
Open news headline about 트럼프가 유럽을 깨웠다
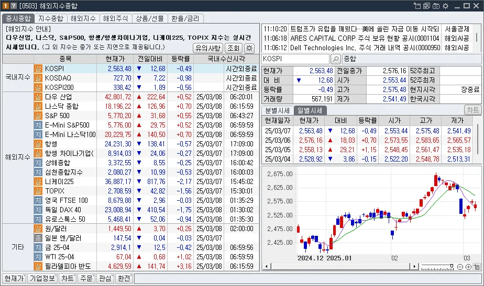coord(365,29)
